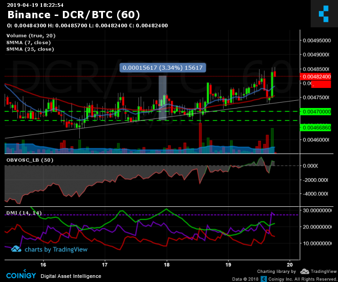The height and width of the screenshot is (282, 338).
Task: Click the 'Binance - DCR/BTC (60)' chart title
Action: (x=74, y=15)
